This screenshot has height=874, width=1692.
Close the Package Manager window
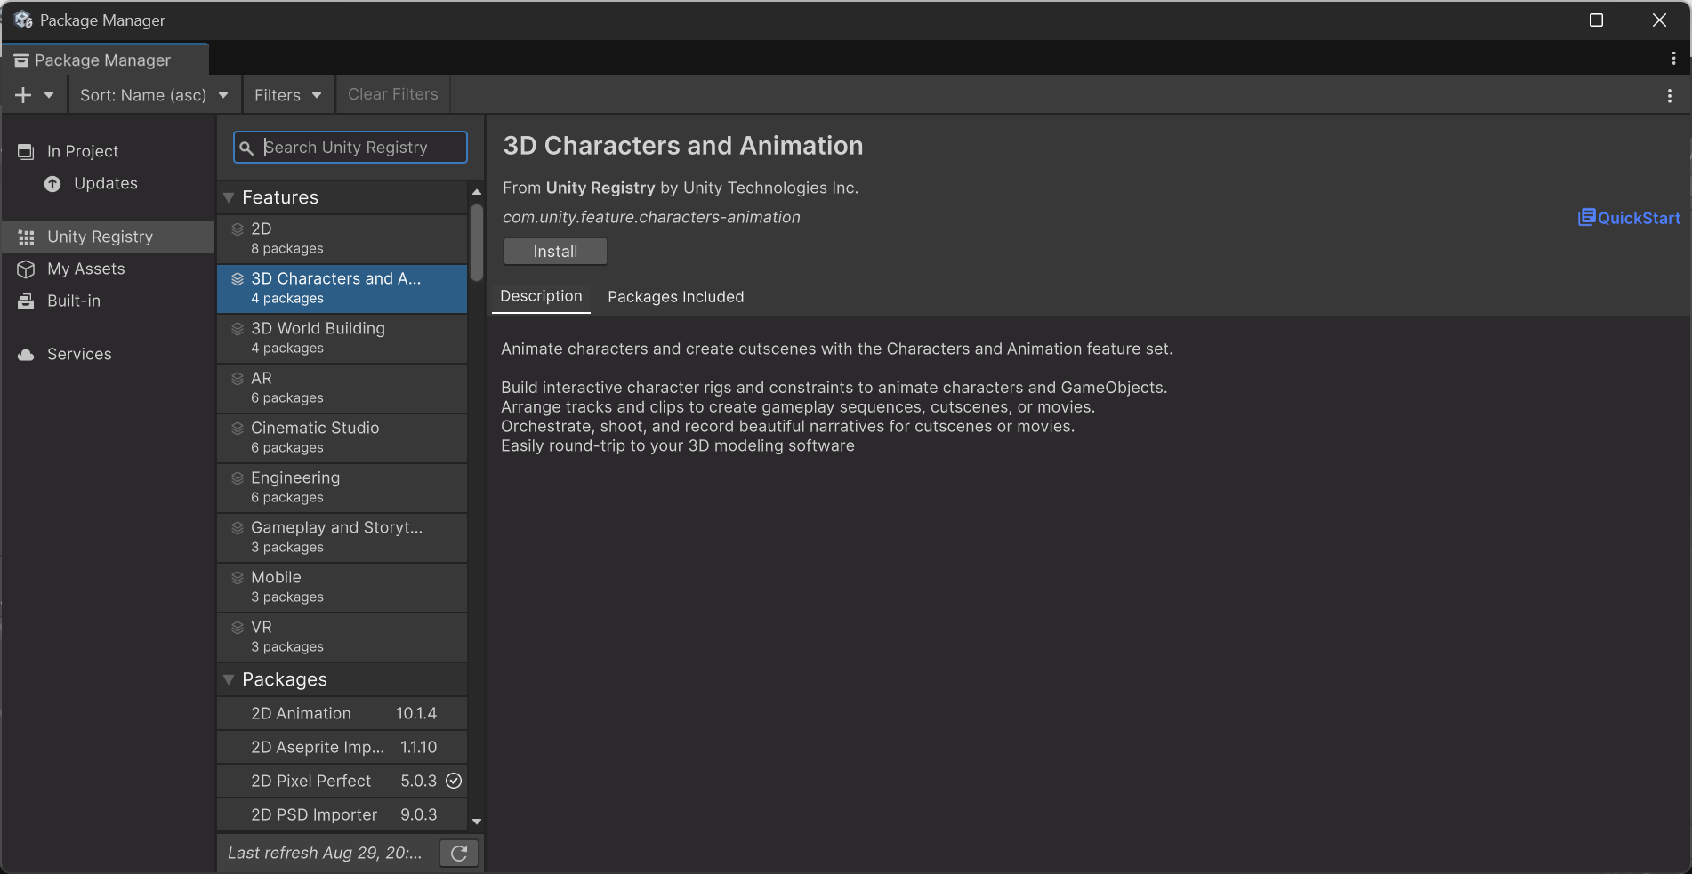[x=1659, y=20]
